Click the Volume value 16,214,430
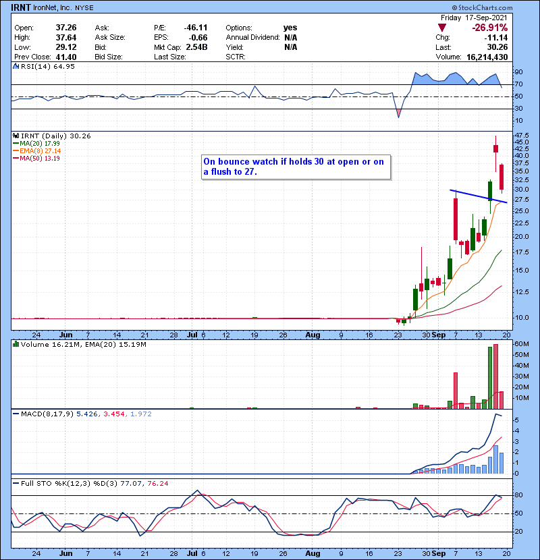 click(x=487, y=57)
